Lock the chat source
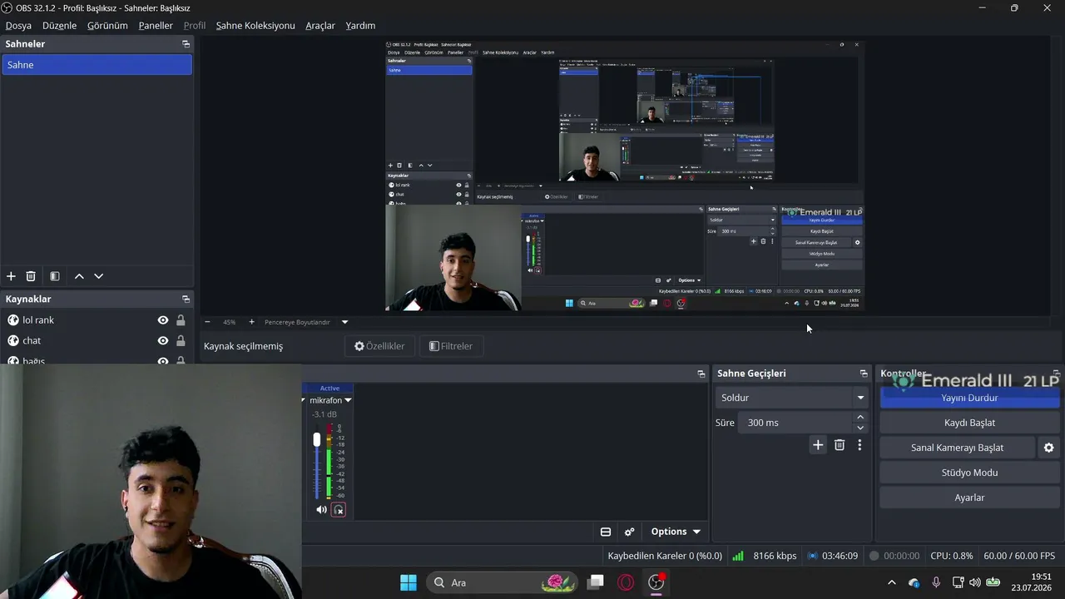Image resolution: width=1065 pixels, height=599 pixels. (x=181, y=340)
